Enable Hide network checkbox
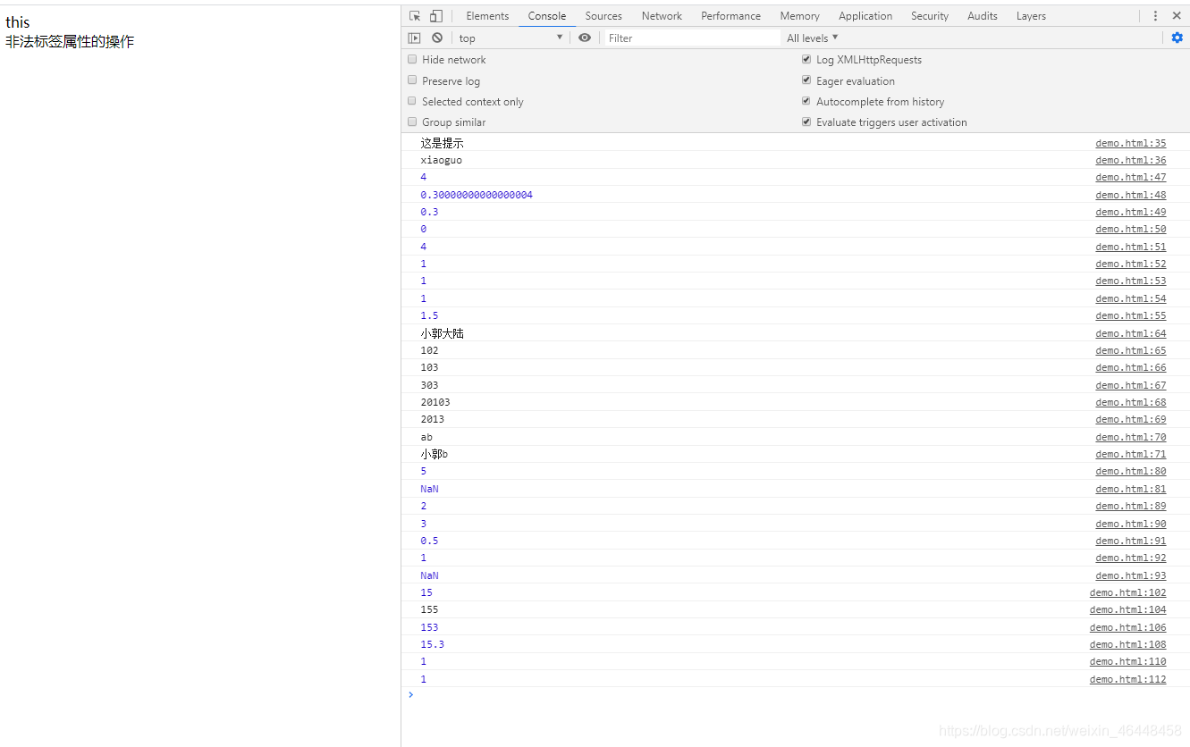 coord(412,59)
